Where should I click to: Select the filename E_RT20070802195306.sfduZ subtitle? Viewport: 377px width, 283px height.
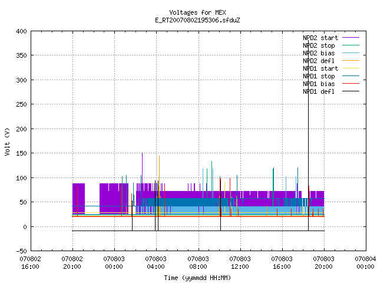coord(197,20)
